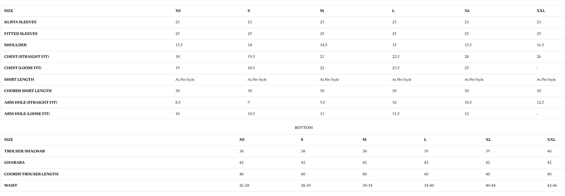This screenshot has height=196, width=565.
Task: Click the KURTA SLEEVES row label
Action: (x=20, y=22)
